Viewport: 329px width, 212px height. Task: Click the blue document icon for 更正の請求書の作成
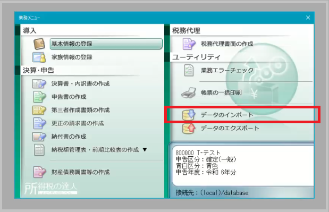coord(39,123)
